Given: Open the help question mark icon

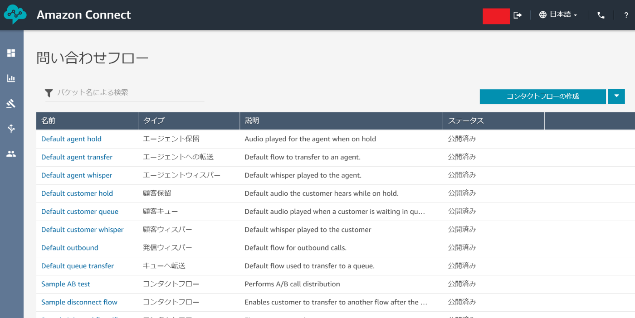Looking at the screenshot, I should [x=626, y=15].
